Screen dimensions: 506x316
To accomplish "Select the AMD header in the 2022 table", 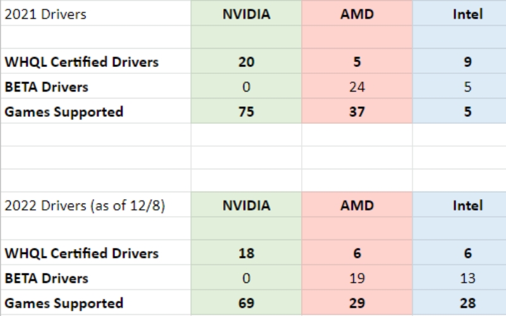I will 357,205.
